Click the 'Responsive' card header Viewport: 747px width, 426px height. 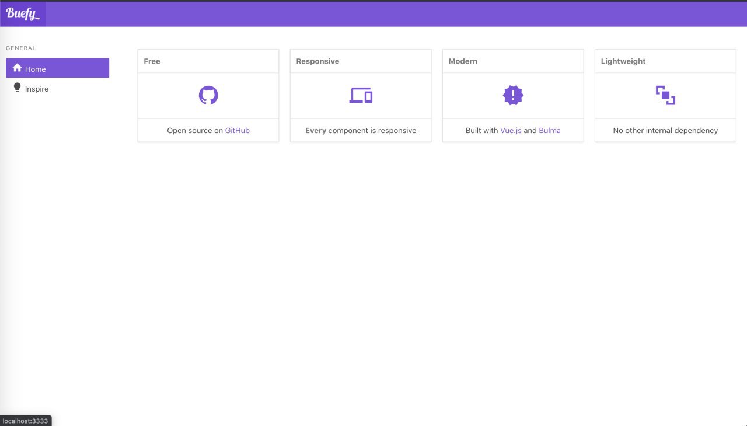click(361, 61)
